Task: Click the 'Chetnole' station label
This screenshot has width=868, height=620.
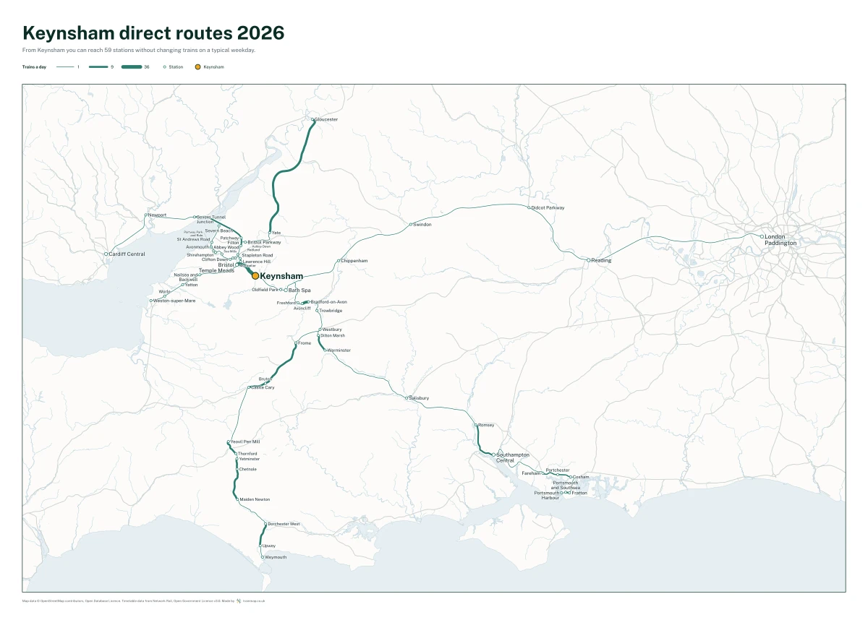Action: click(x=247, y=469)
